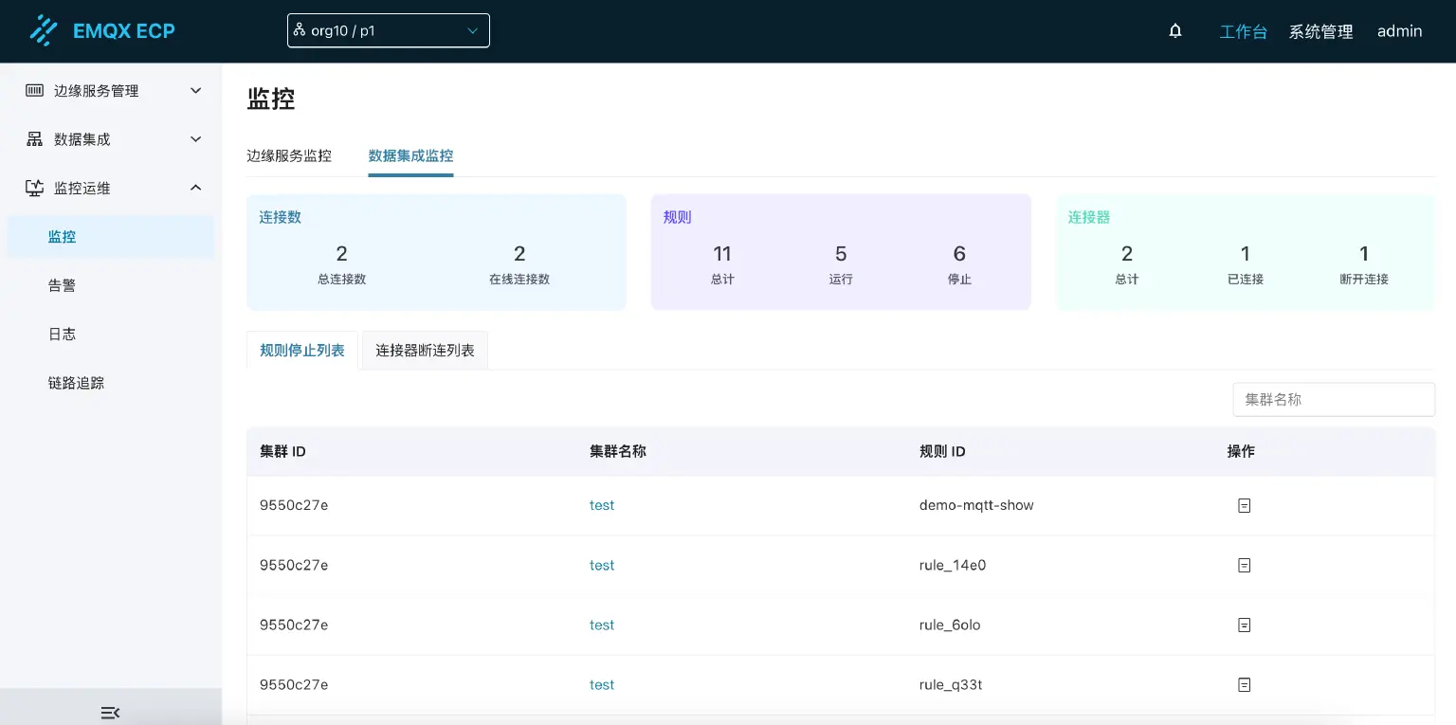Switch to the 边缘服务监控 tab

coord(288,155)
